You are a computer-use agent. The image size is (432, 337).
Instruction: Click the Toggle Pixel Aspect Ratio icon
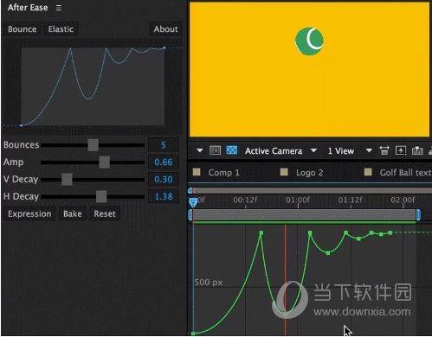[x=384, y=150]
